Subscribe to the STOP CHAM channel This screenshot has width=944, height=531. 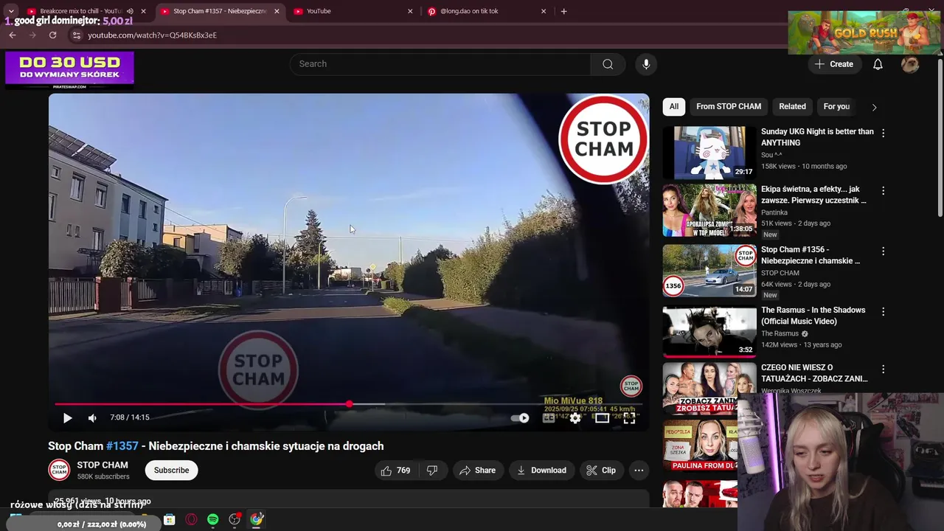coord(171,471)
